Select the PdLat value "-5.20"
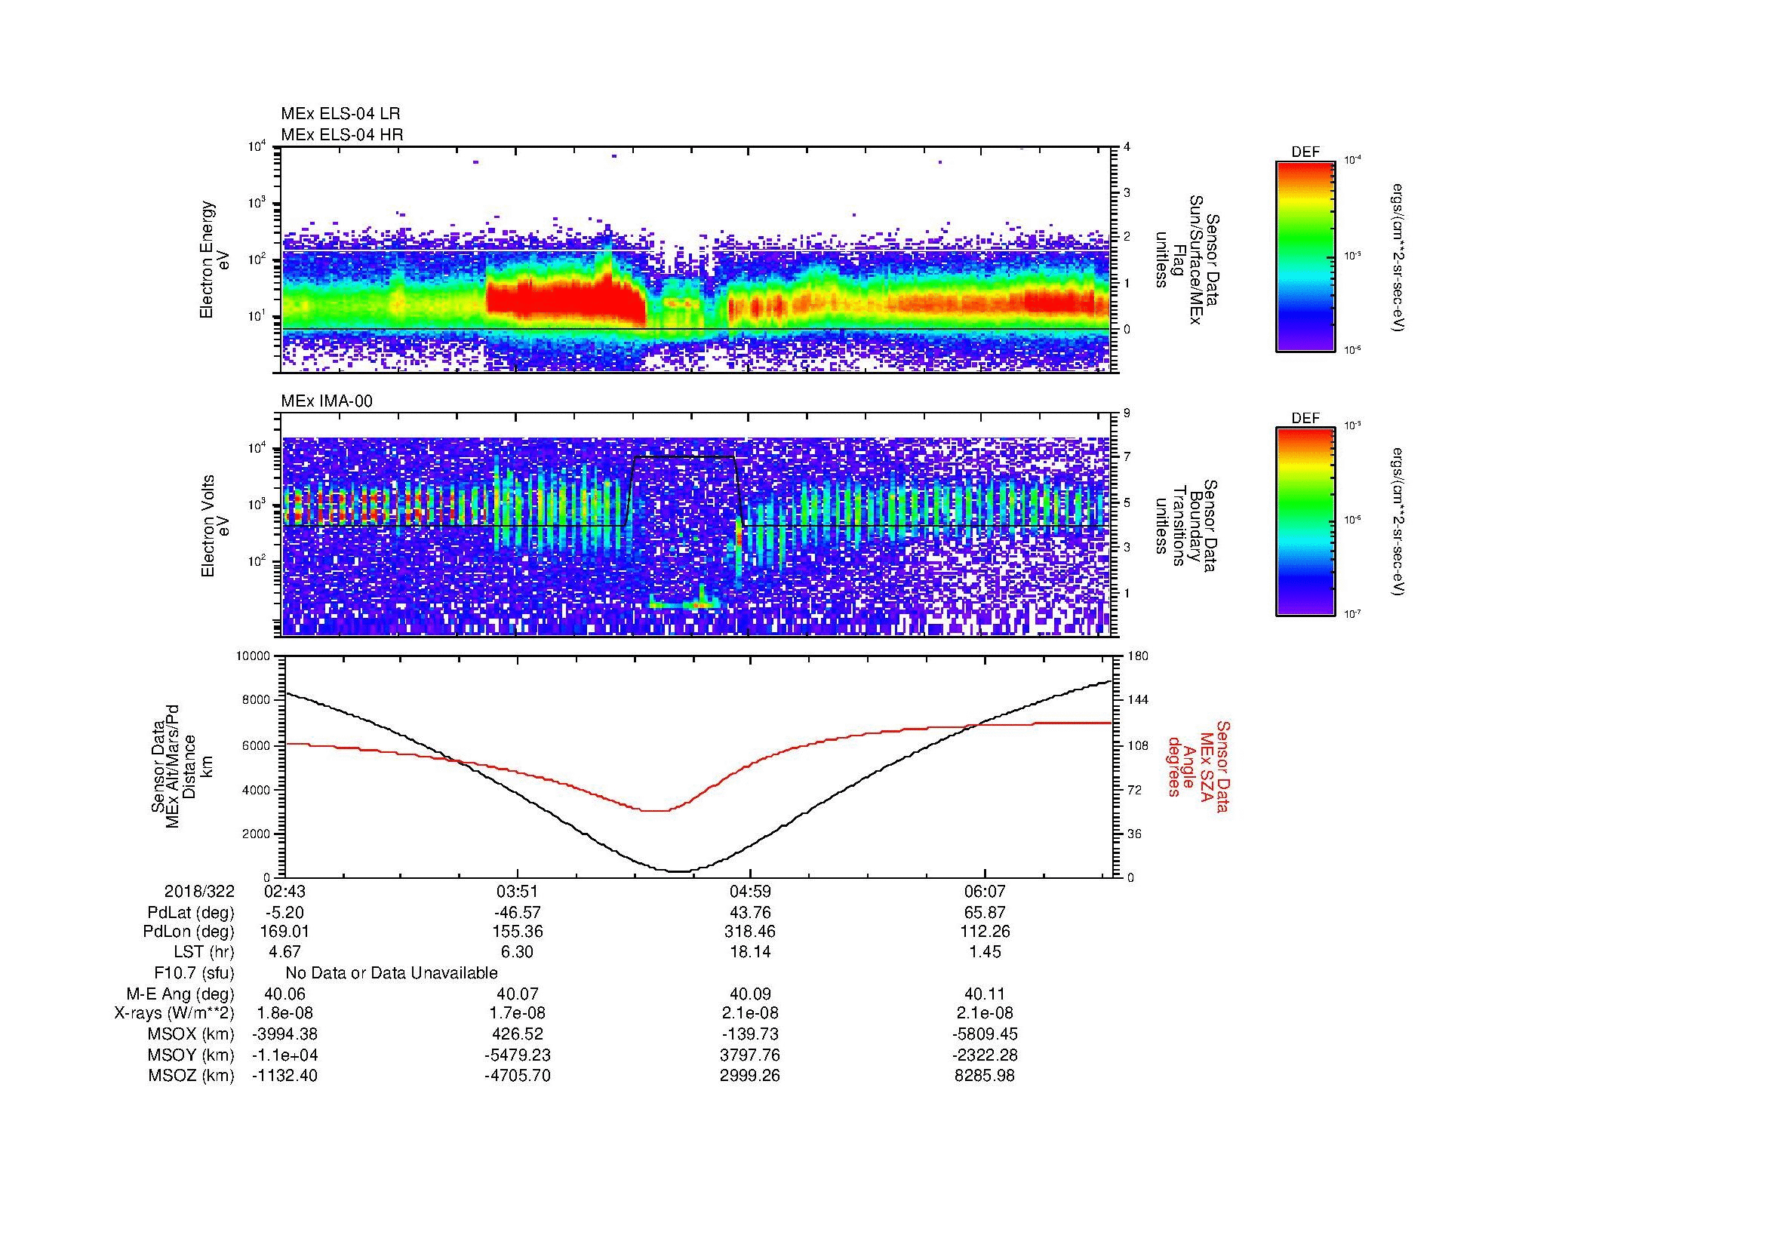Viewport: 1765px width, 1247px height. point(284,913)
